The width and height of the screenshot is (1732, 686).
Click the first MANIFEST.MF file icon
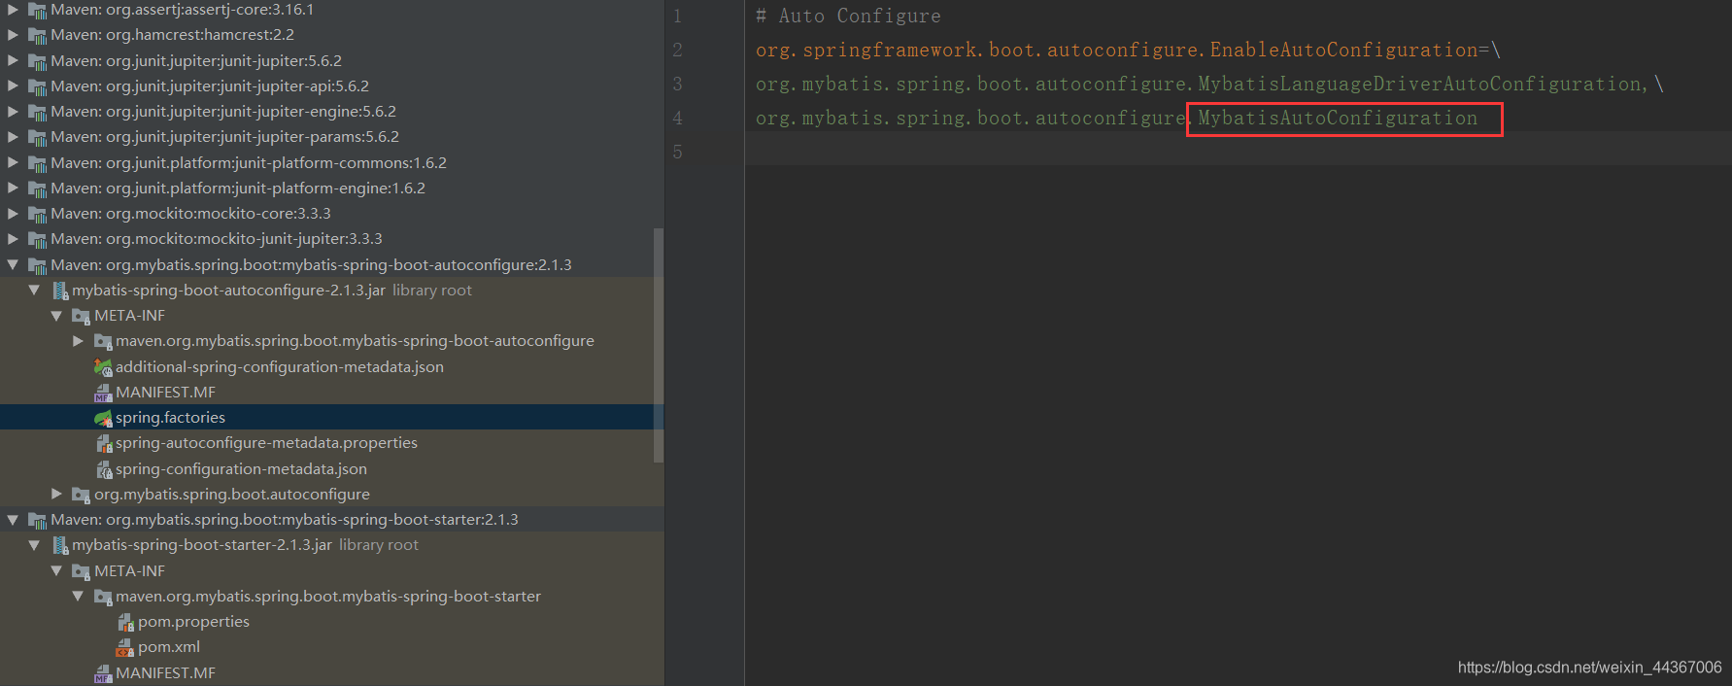pyautogui.click(x=103, y=393)
